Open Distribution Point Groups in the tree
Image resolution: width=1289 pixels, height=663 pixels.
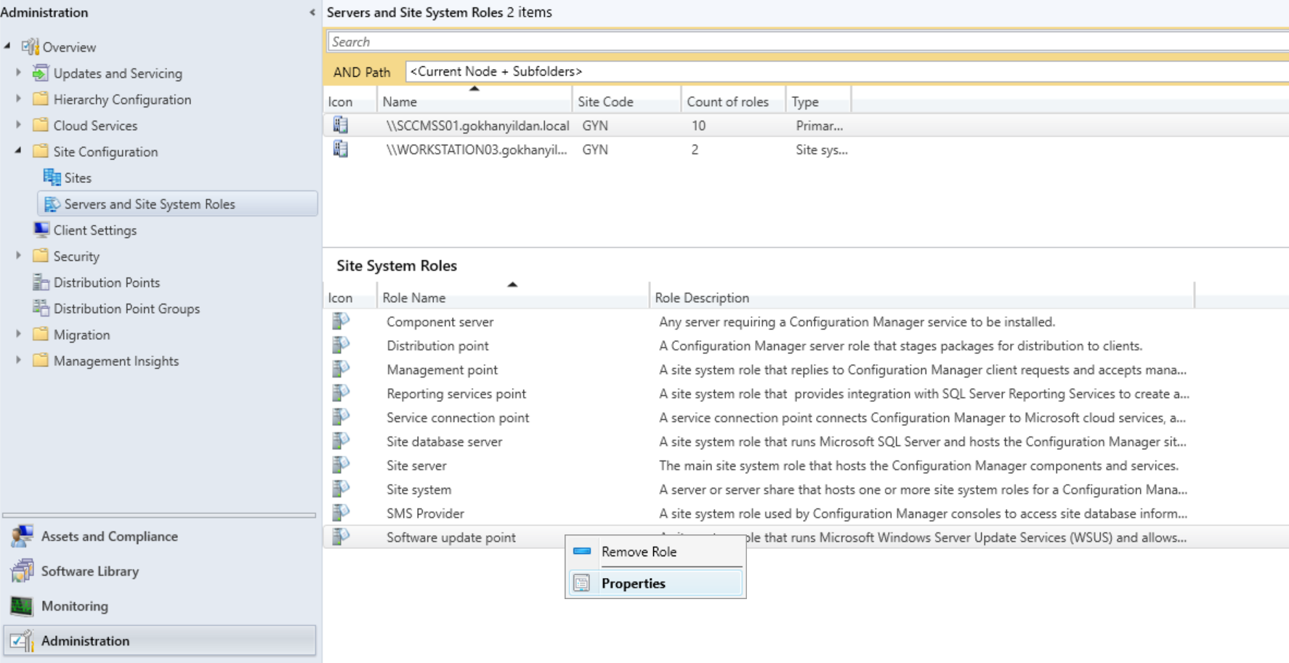coord(126,309)
